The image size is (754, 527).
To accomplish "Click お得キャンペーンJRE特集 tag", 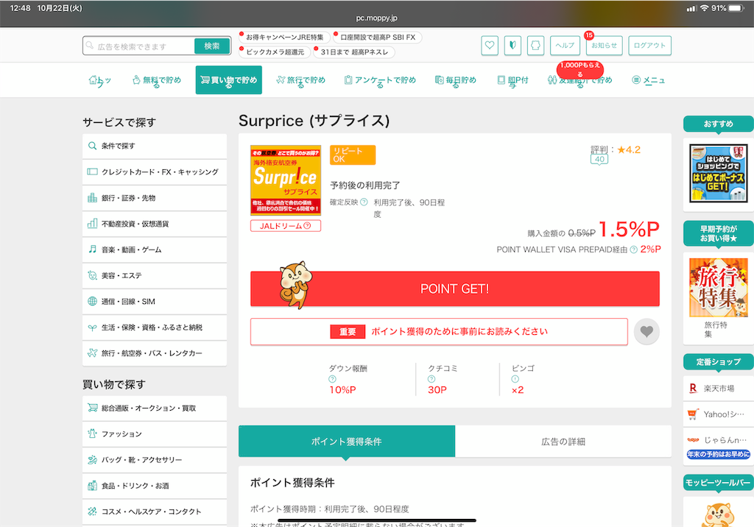I will point(285,38).
